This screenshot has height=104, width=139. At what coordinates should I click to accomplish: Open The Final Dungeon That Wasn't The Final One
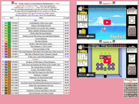click(x=41, y=51)
